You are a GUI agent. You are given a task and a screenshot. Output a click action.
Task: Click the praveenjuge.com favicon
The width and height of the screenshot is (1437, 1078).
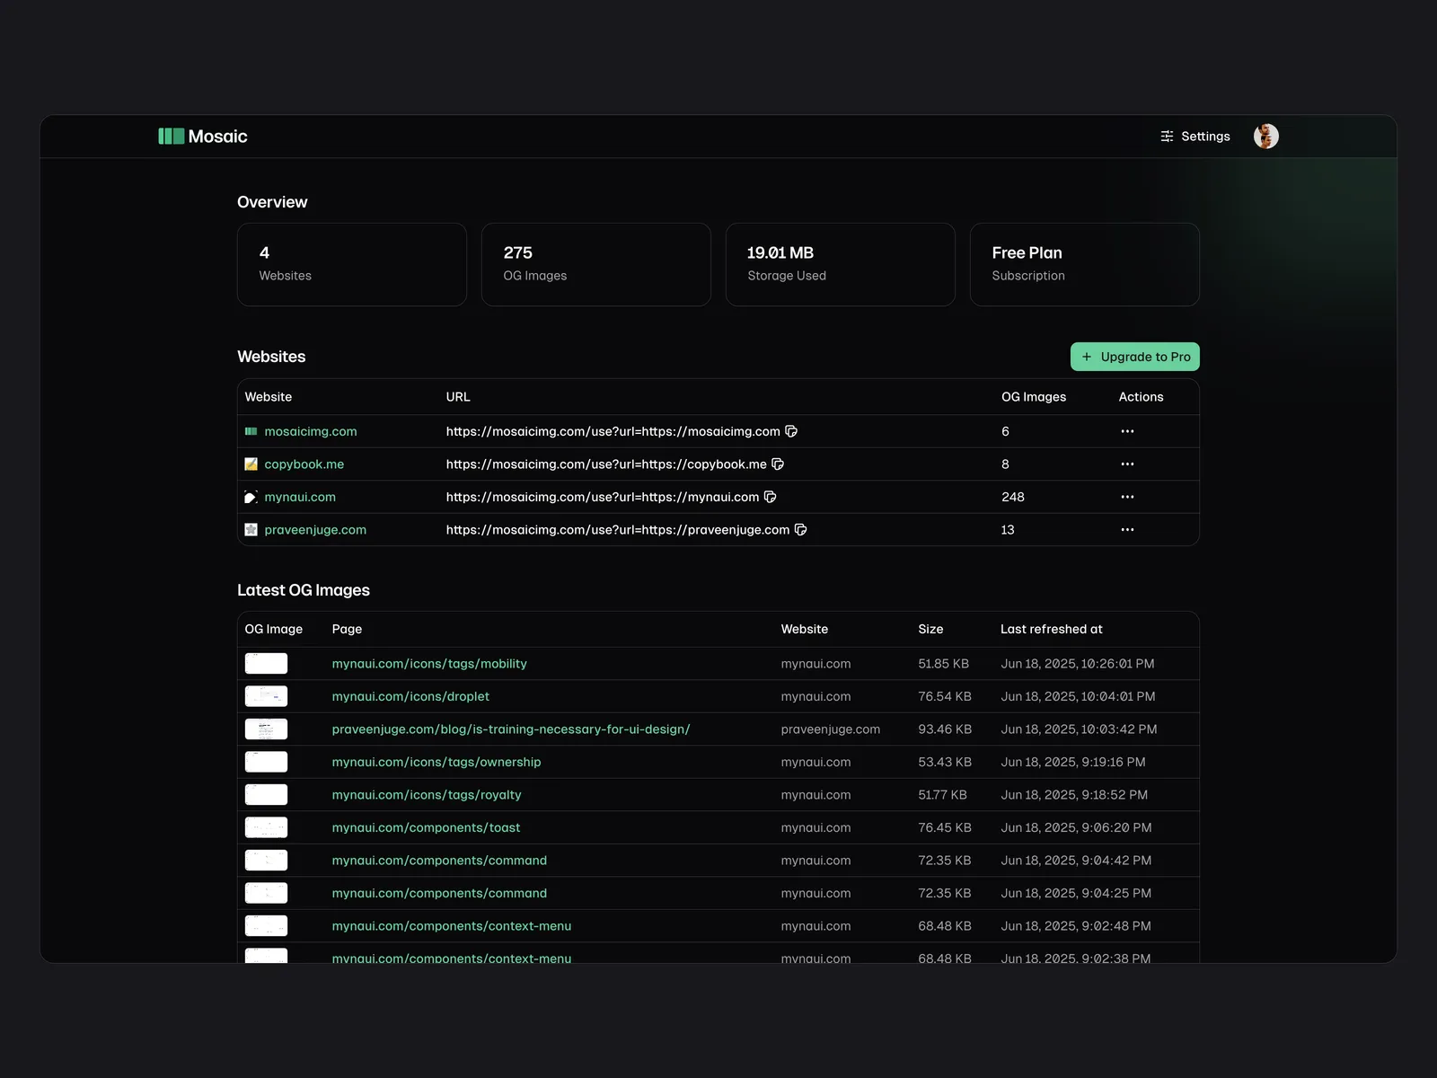251,530
